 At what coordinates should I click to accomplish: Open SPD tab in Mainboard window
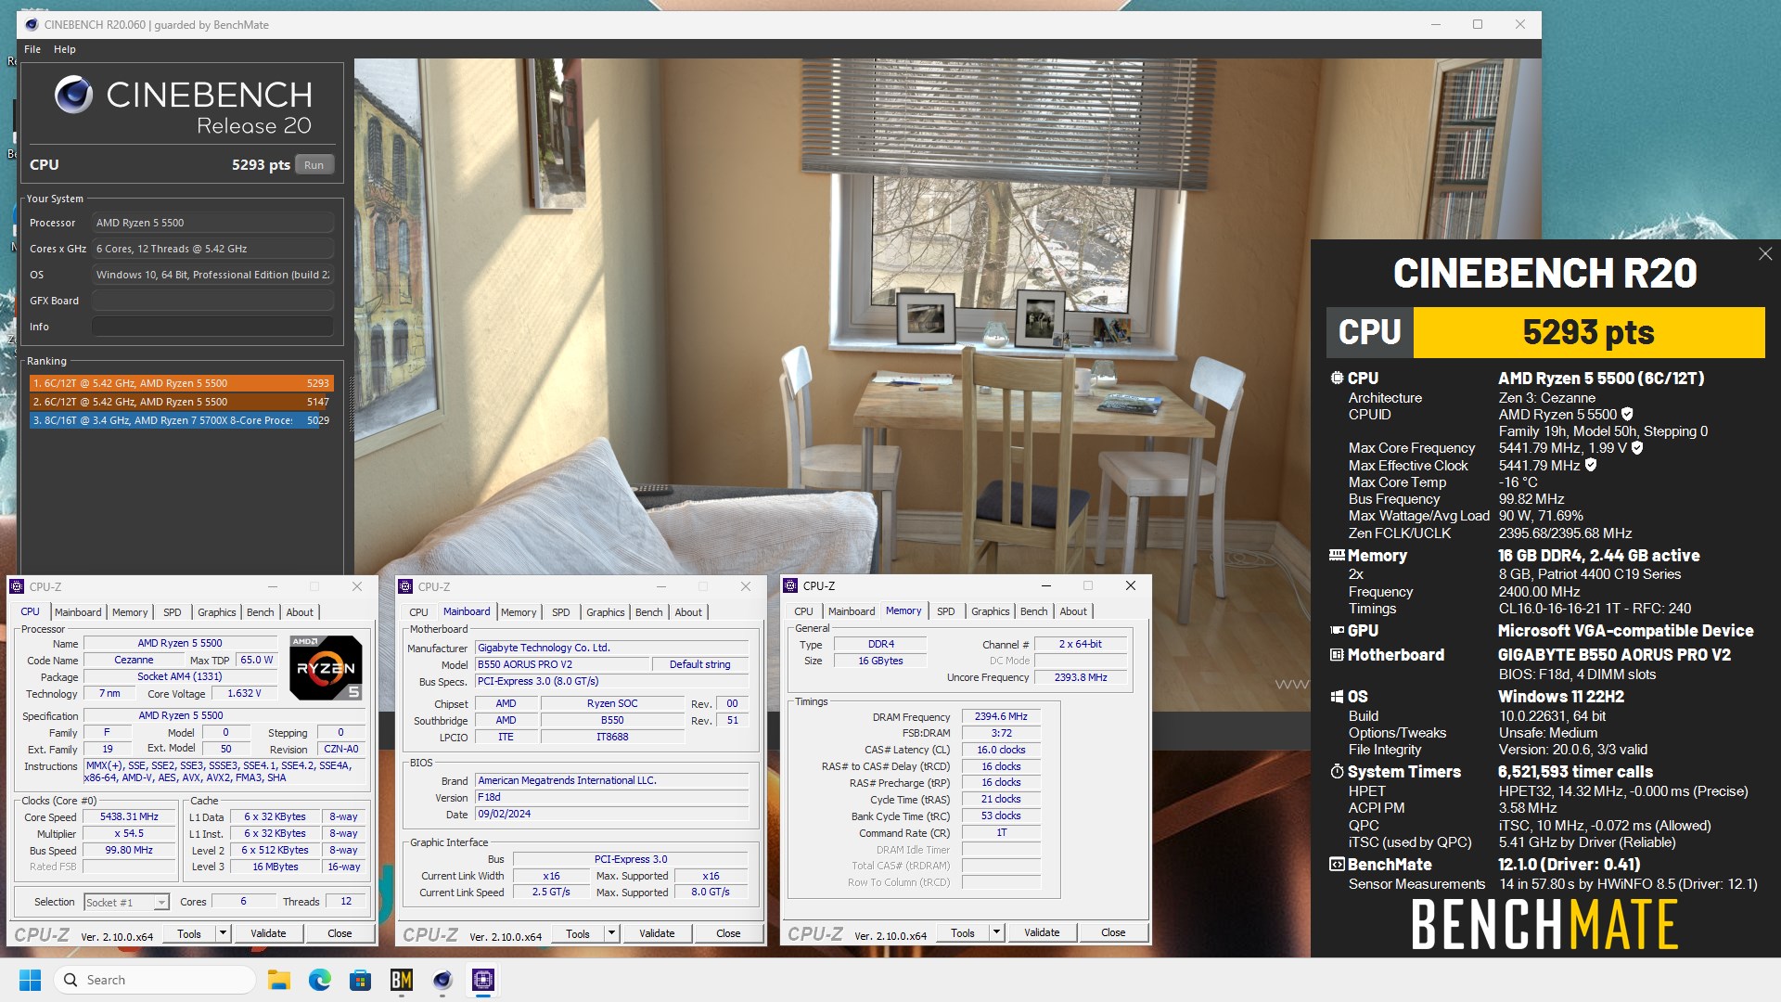point(560,612)
